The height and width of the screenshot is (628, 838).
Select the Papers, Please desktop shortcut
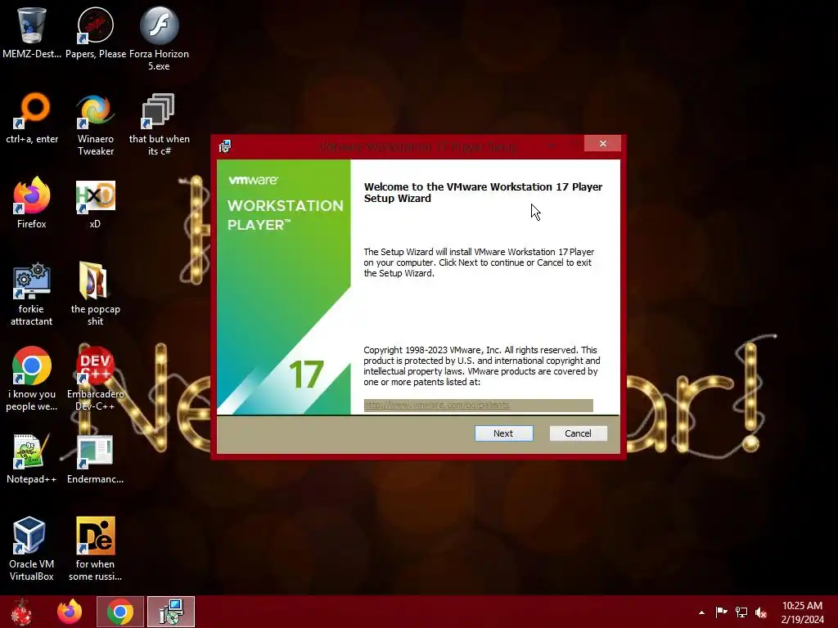[x=96, y=33]
